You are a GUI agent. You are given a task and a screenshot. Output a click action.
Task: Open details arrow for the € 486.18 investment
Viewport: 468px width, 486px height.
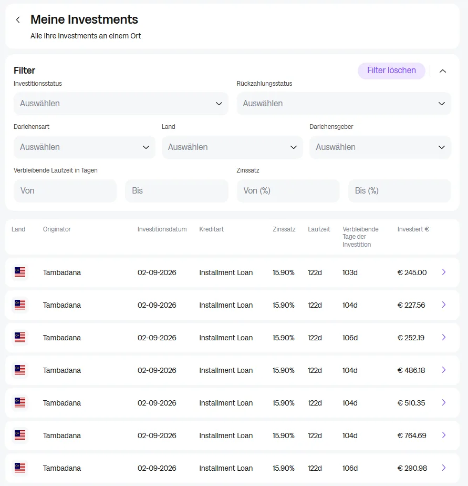pyautogui.click(x=443, y=370)
